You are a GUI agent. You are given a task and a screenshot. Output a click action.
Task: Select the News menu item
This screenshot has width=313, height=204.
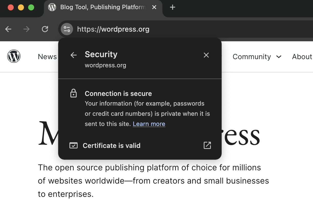[x=47, y=57]
